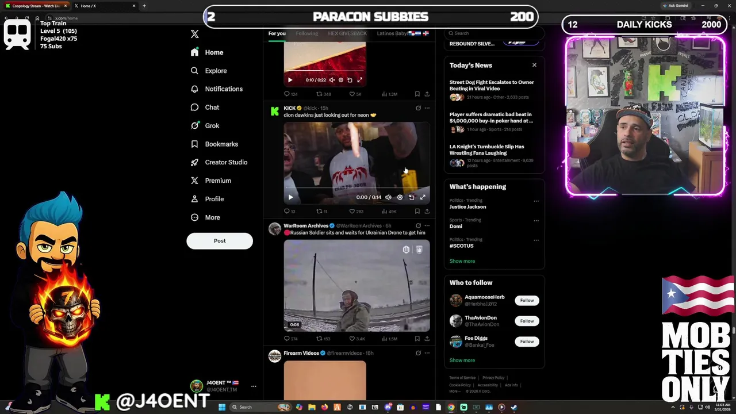This screenshot has width=736, height=414.
Task: Open Profile in the sidebar
Action: click(207, 199)
